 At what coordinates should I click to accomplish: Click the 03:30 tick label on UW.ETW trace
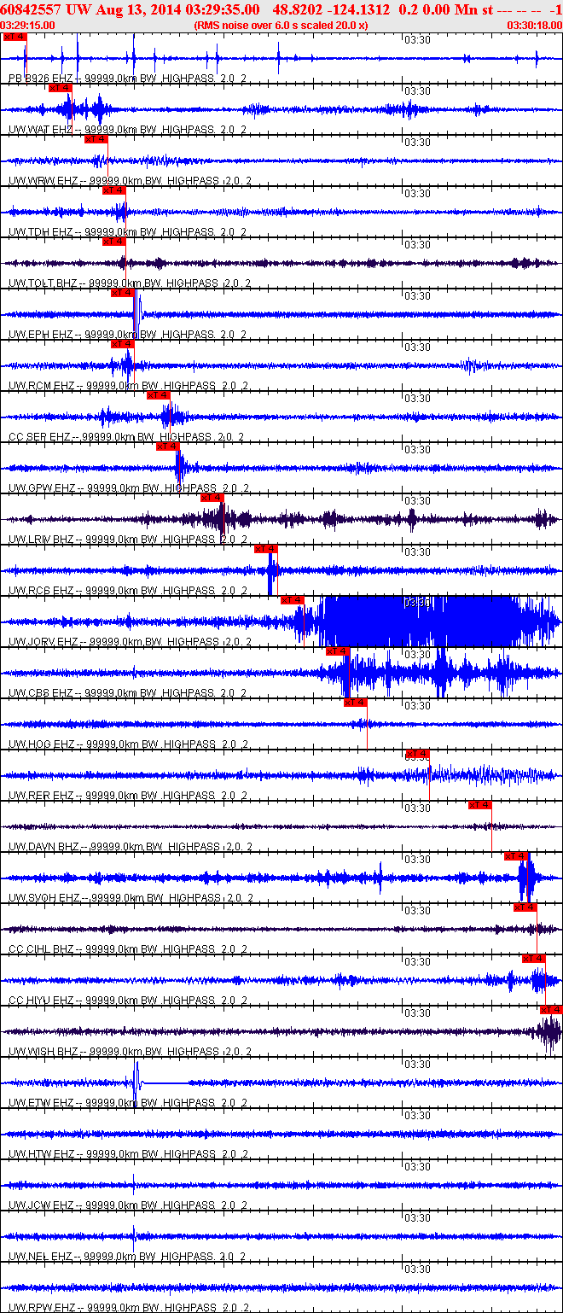[x=416, y=1064]
